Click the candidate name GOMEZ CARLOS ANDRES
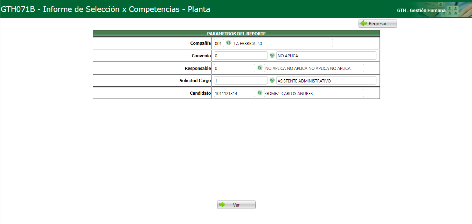This screenshot has height=224, width=472. click(x=314, y=93)
